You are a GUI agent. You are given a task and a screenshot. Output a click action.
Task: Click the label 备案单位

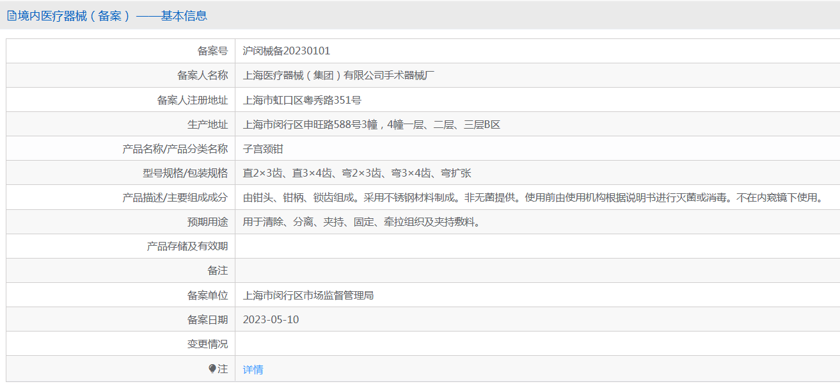pyautogui.click(x=207, y=296)
